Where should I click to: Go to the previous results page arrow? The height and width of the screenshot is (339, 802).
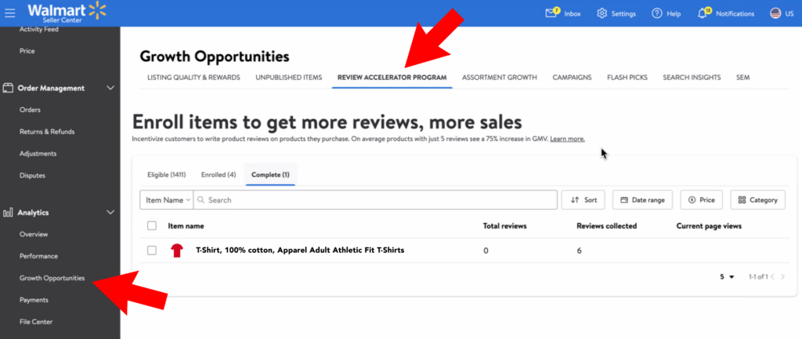click(x=772, y=276)
